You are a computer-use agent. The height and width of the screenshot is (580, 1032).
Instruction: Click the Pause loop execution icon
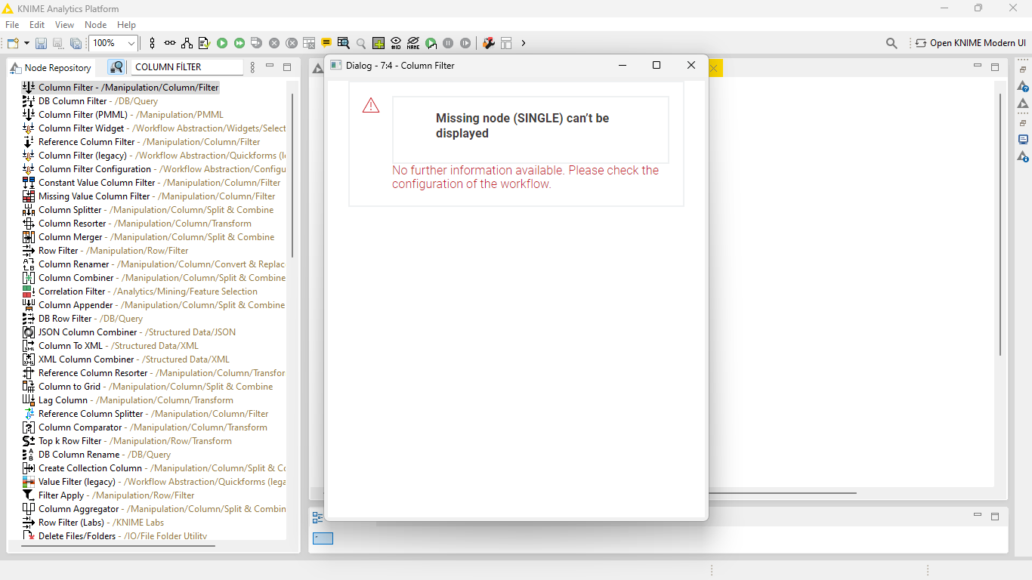(x=448, y=43)
